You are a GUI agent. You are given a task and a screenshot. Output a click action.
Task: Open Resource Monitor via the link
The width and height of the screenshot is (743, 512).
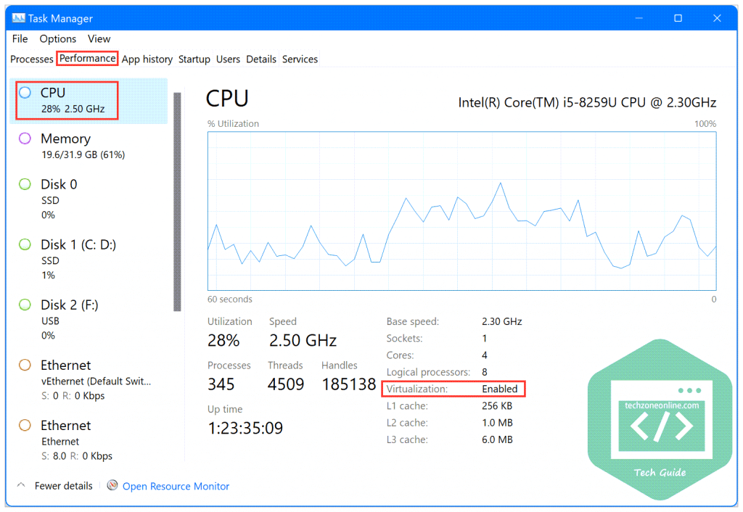[x=176, y=486]
